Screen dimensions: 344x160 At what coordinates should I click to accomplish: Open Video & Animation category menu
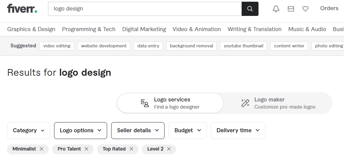point(197,29)
